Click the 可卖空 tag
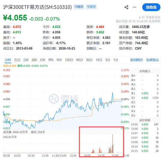165x162 pixels. (x=91, y=7)
